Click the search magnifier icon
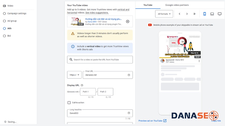225x126 pixels. (71, 59)
